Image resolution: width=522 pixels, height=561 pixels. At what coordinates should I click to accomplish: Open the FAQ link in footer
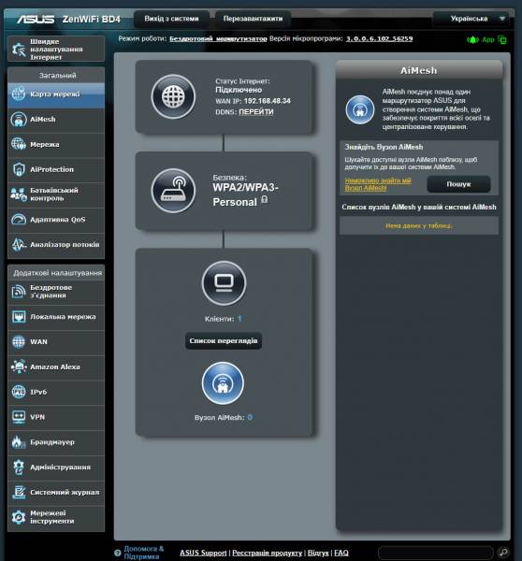click(x=341, y=553)
